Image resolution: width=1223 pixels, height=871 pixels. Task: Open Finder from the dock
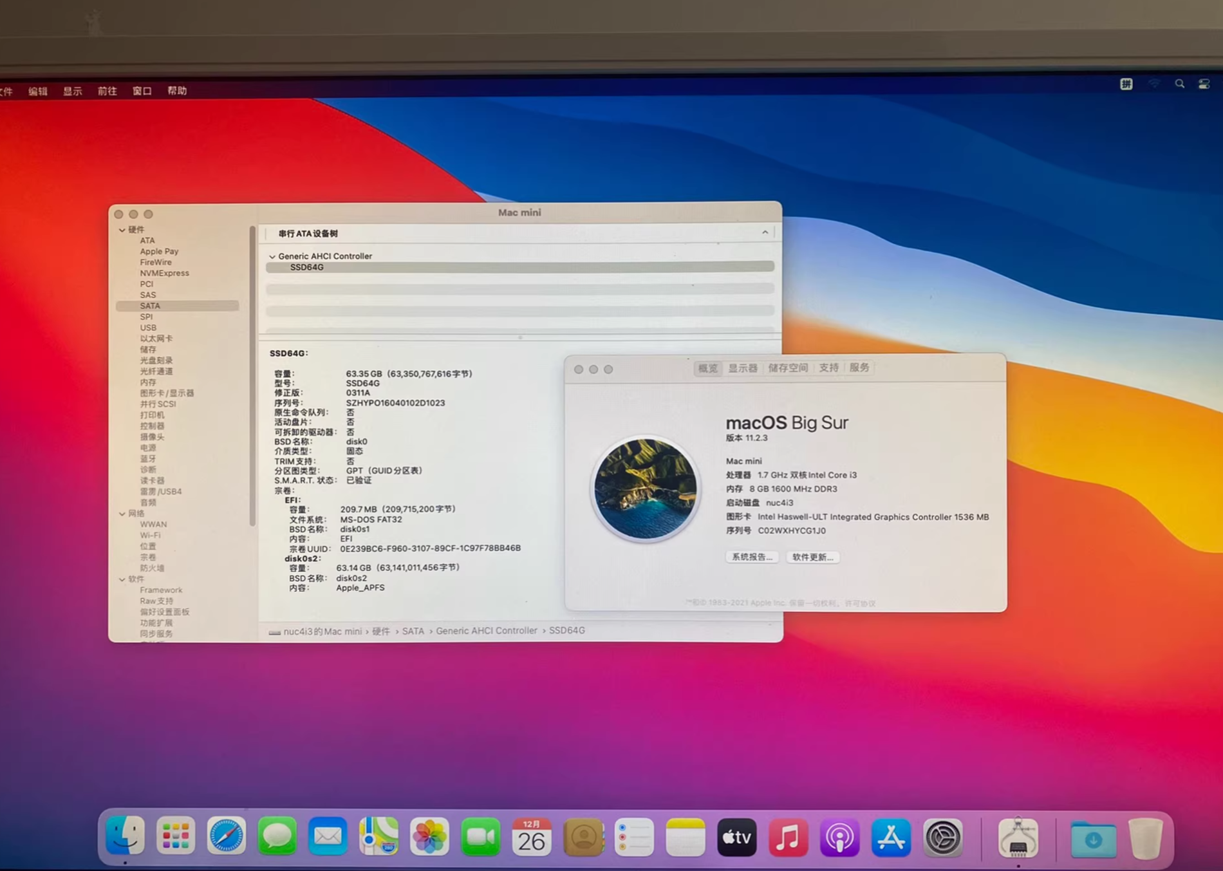125,836
